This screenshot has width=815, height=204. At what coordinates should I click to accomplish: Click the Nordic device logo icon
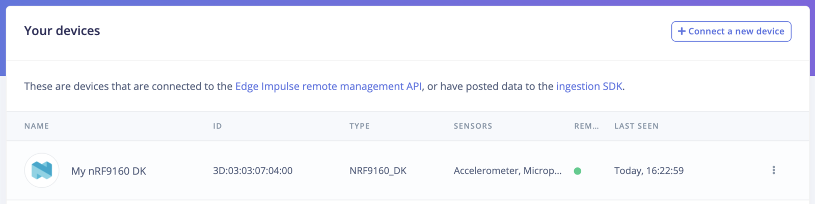[42, 170]
